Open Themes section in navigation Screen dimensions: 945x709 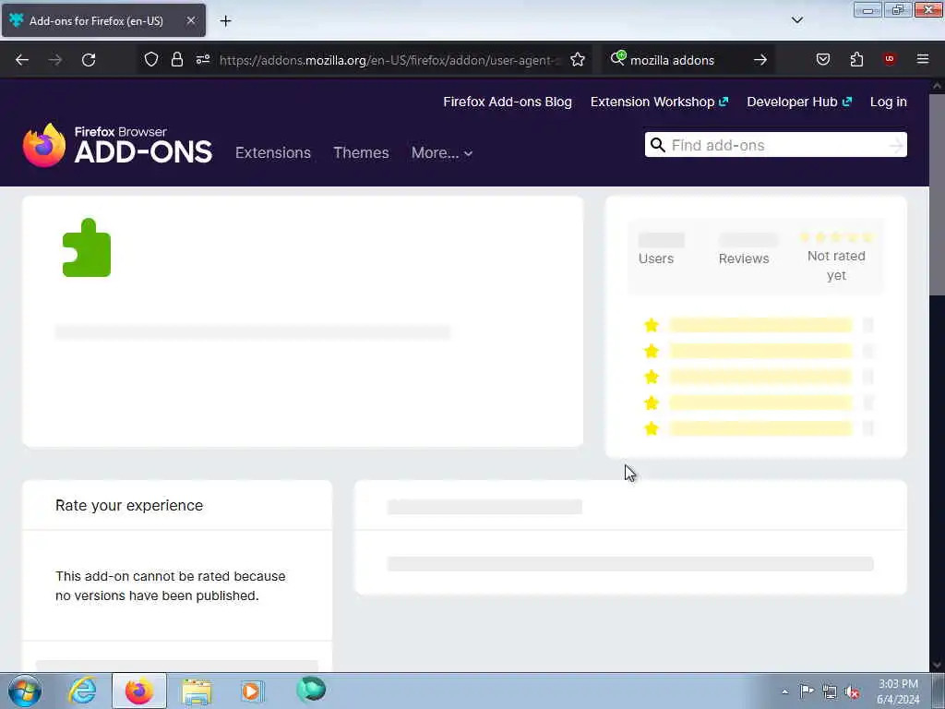(361, 153)
